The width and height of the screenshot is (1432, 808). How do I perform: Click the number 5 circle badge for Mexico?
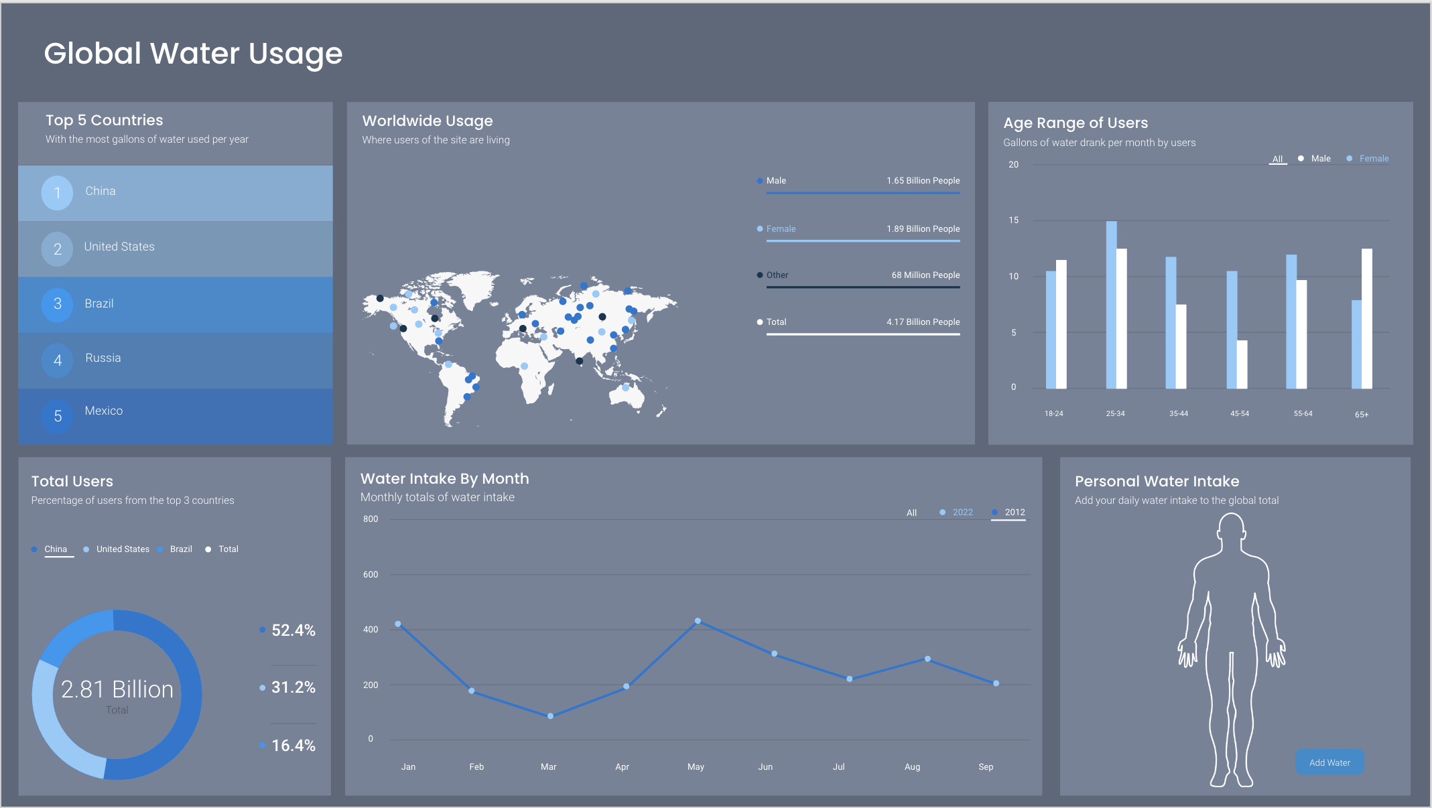(57, 416)
